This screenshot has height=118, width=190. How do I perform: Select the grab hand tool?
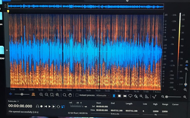(x=70, y=95)
